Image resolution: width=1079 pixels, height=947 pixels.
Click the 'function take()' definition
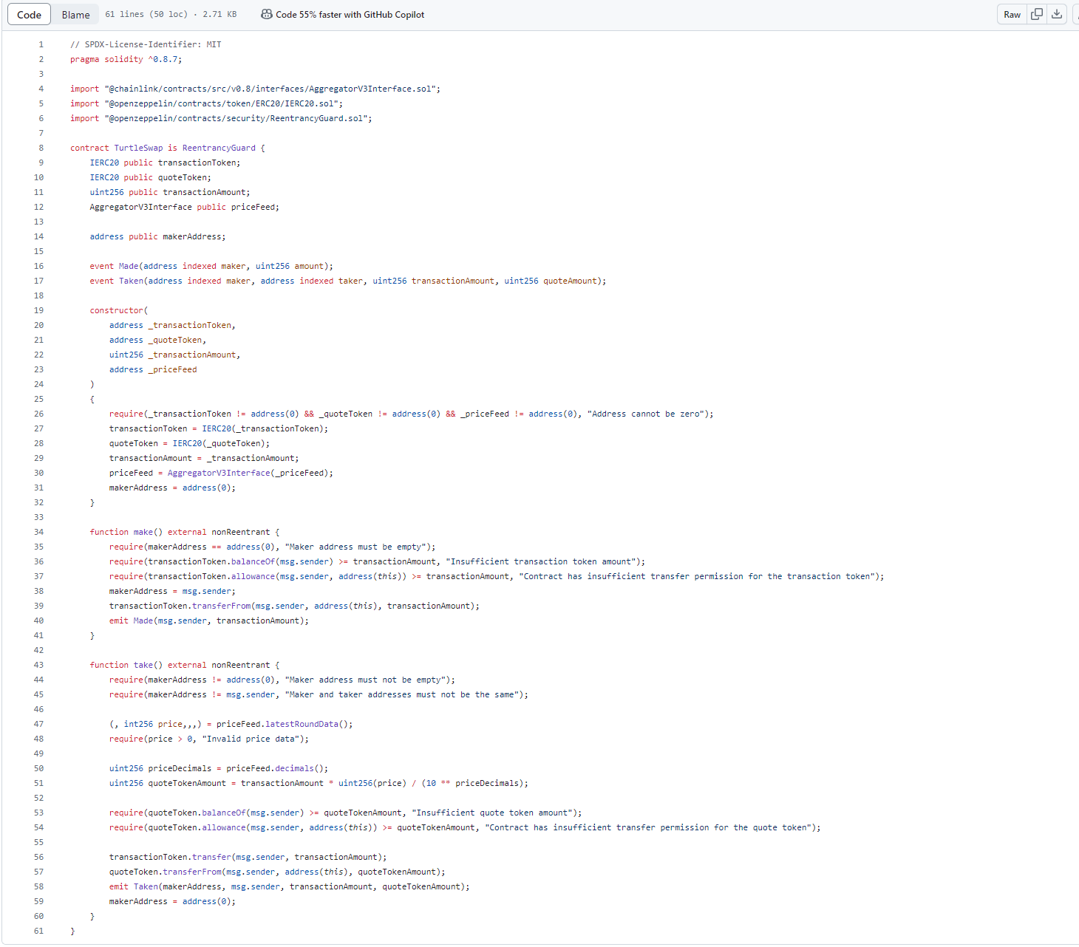coord(185,665)
